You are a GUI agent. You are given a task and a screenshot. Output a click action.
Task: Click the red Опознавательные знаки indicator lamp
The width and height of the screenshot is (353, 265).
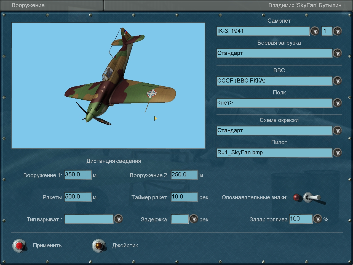[296, 197]
